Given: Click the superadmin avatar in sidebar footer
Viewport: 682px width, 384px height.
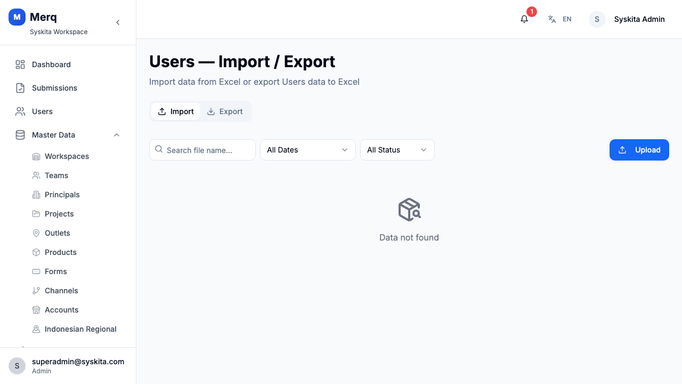Looking at the screenshot, I should pos(17,366).
